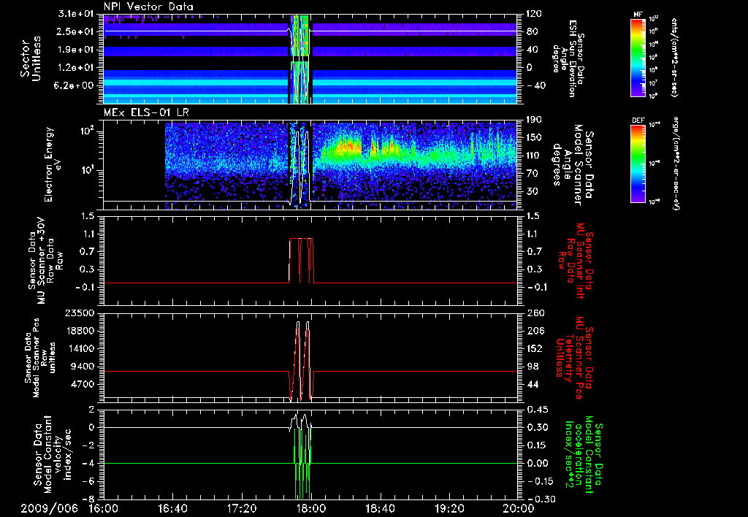This screenshot has height=517, width=748.
Task: Click the 18800 scanner position tick value
Action: (x=80, y=331)
